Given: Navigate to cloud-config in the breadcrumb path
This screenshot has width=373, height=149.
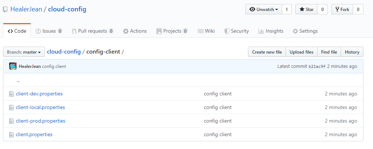Looking at the screenshot, I should click(x=64, y=52).
